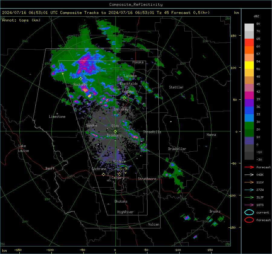Image resolution: width=272 pixels, height=254 pixels.
Task: Click the Vulcan label
Action: [x=154, y=224]
